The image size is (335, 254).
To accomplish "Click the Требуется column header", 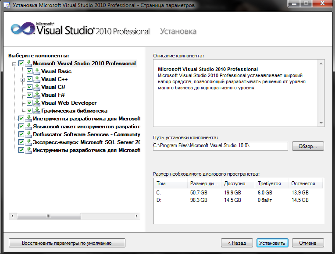I will 272,183.
